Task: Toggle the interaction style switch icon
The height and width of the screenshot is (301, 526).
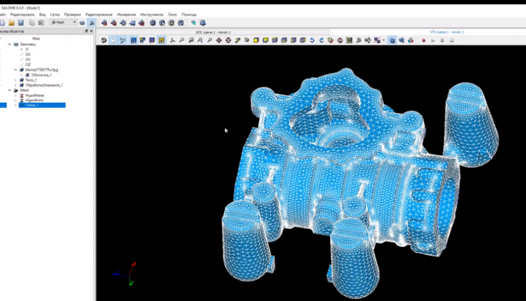Action: point(113,40)
